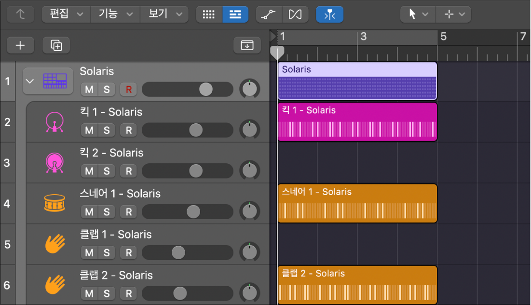Adjust the volume slider on 클랩 2 track

(x=180, y=293)
